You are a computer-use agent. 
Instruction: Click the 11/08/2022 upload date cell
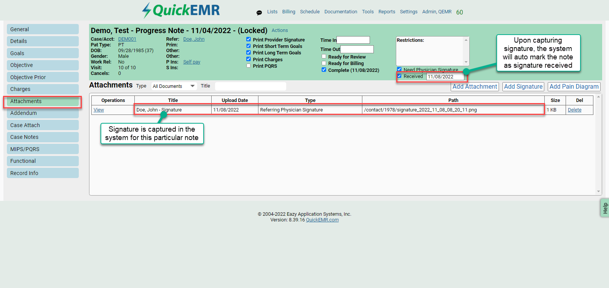[x=234, y=110]
